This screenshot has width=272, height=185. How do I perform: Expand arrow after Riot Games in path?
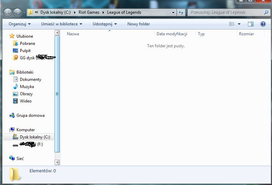click(103, 12)
